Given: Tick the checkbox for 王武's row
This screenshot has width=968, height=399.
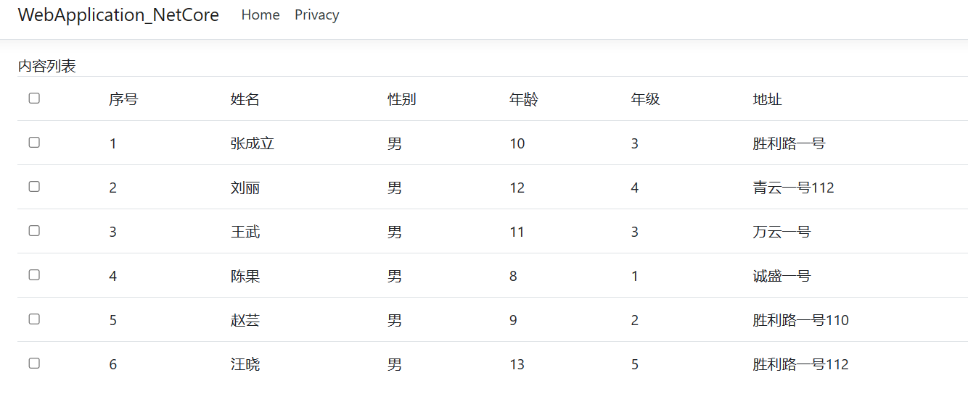Looking at the screenshot, I should 34,231.
